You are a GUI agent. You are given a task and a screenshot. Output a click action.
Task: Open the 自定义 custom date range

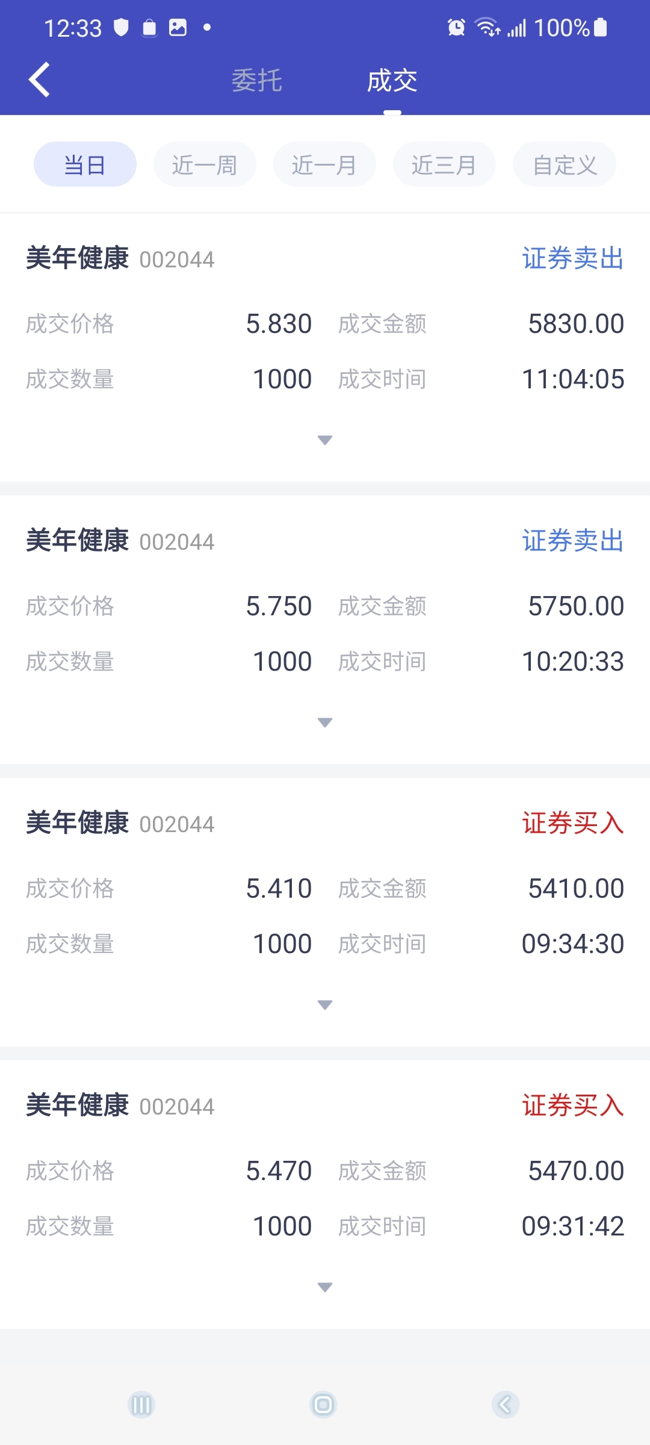pyautogui.click(x=565, y=164)
